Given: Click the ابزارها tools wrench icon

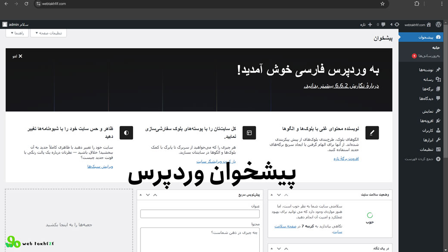Looking at the screenshot, I should [x=438, y=140].
